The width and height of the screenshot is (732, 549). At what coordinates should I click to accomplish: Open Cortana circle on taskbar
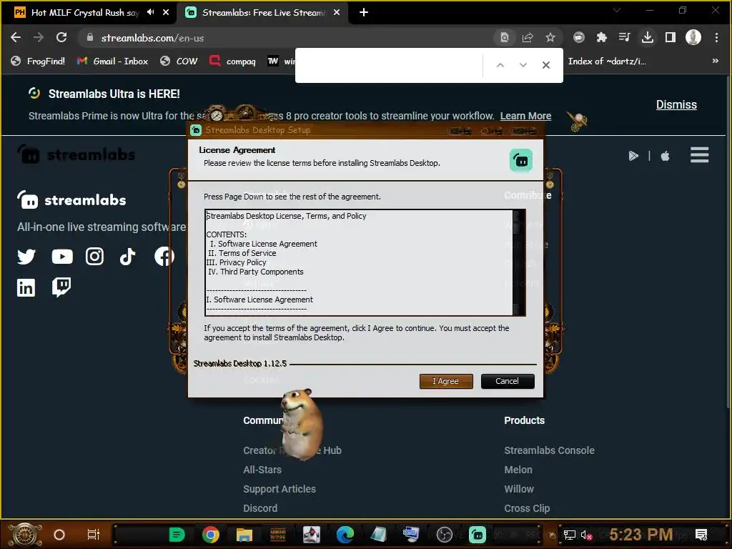(x=59, y=535)
